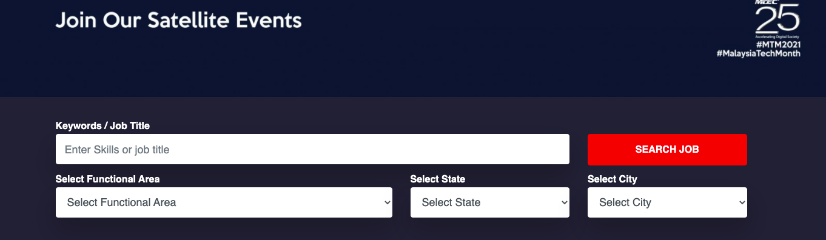Click the MDEC 25 anniversary logo
The height and width of the screenshot is (240, 826).
click(777, 18)
